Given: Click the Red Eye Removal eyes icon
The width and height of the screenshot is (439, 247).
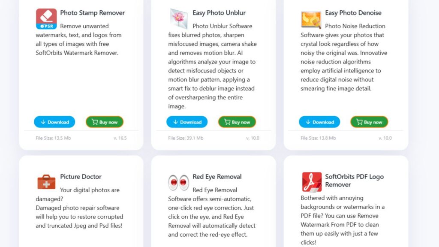Looking at the screenshot, I should (x=179, y=182).
